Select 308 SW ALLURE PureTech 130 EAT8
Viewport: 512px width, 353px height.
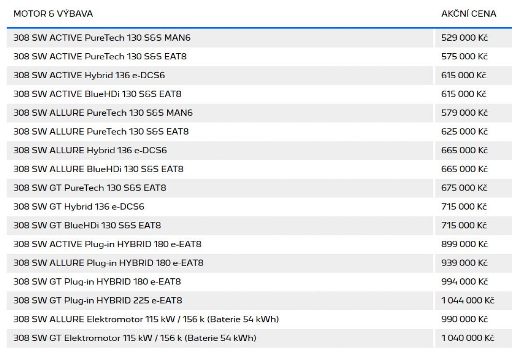pos(101,132)
